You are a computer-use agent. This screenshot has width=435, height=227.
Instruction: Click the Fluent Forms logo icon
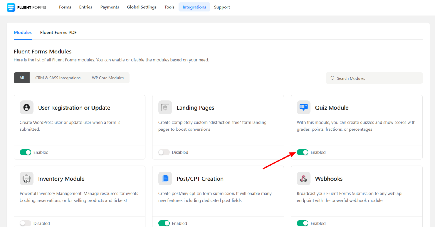pyautogui.click(x=11, y=7)
